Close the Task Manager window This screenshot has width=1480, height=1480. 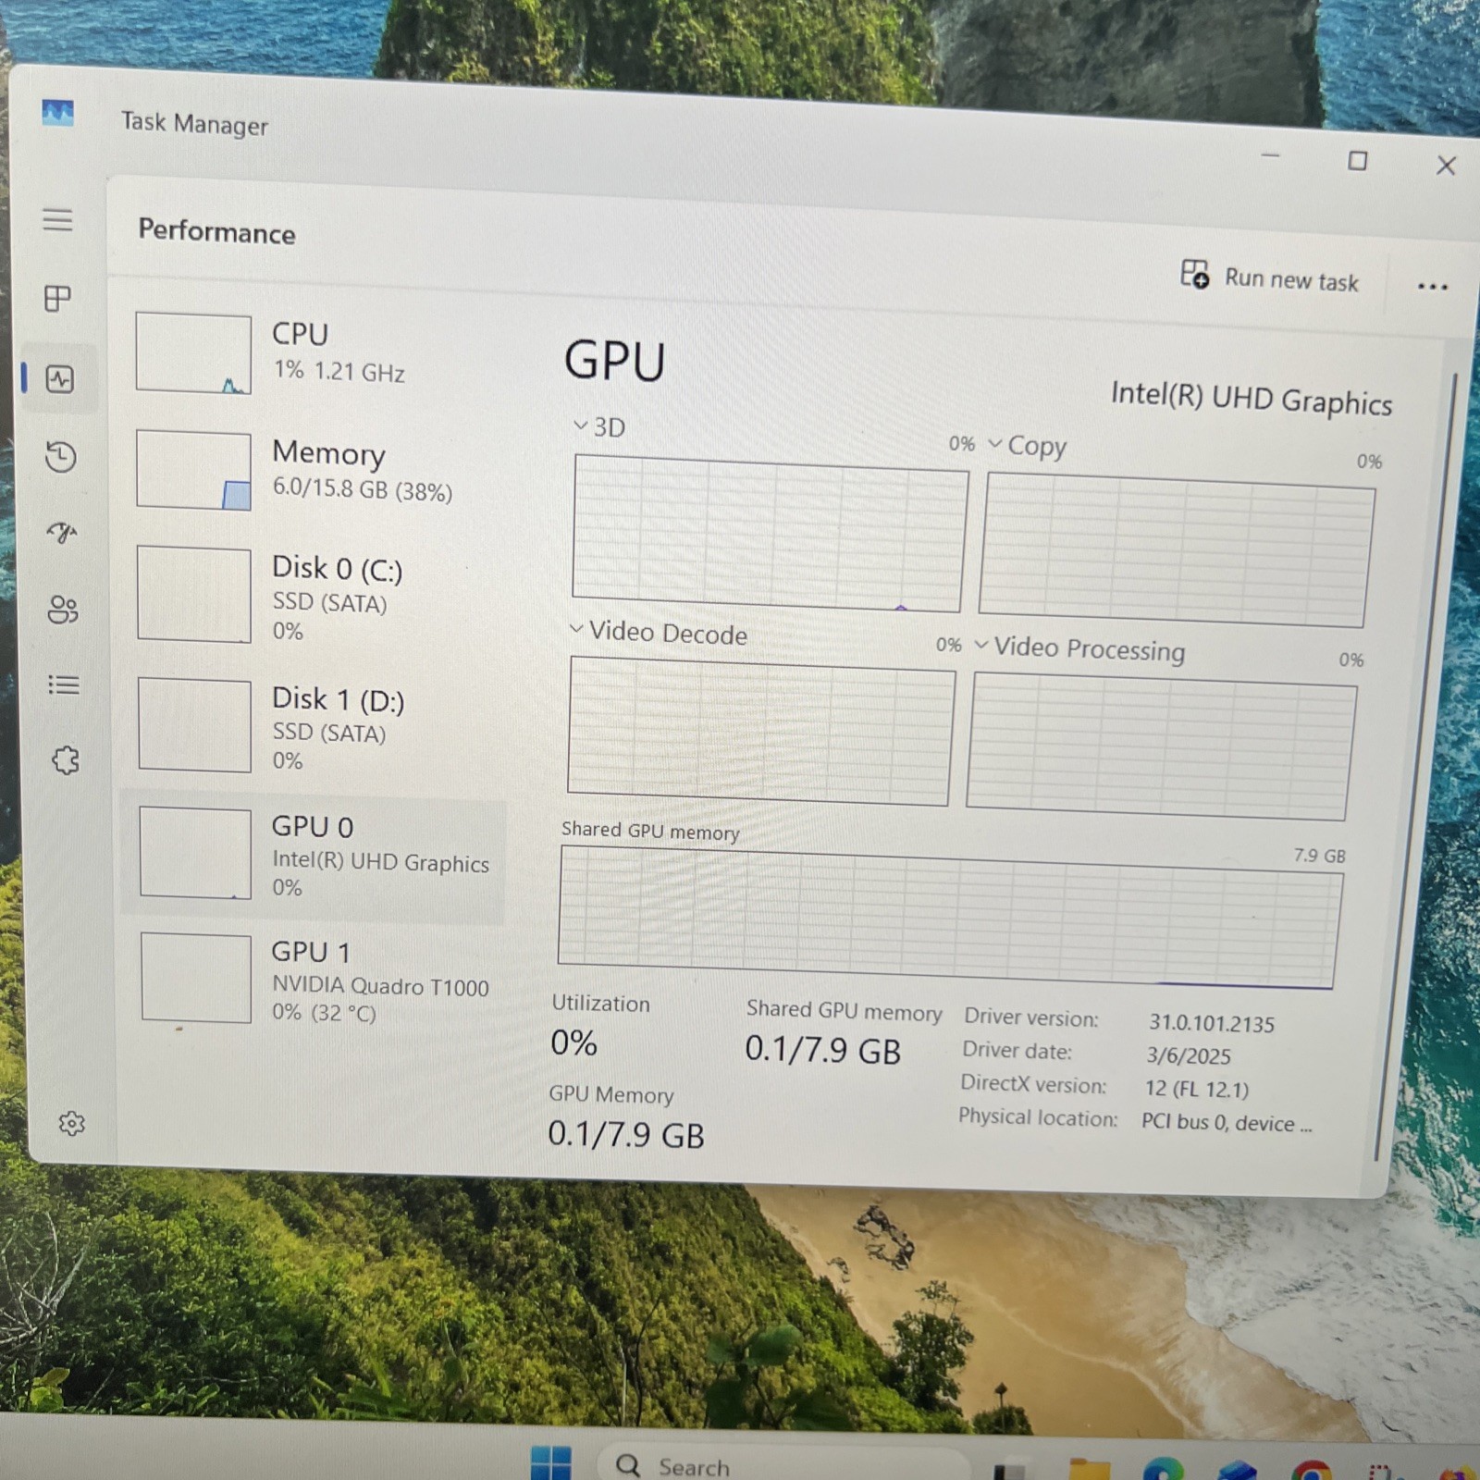1446,166
